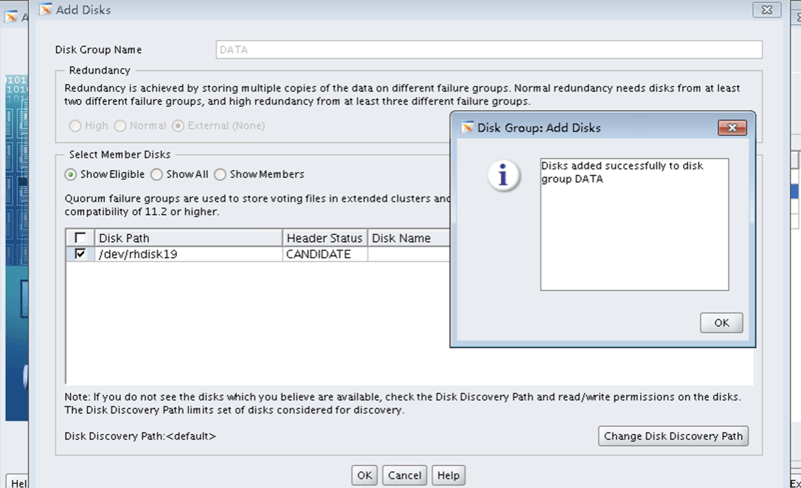Choose the Show Members radio button
Screen dimensions: 801x488
pyautogui.click(x=220, y=174)
